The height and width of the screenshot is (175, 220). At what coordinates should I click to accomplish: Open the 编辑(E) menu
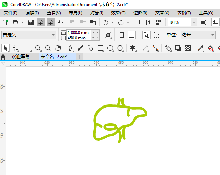32,13
